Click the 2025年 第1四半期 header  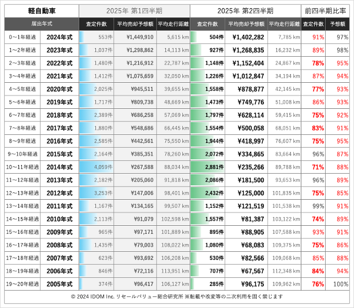134,11
